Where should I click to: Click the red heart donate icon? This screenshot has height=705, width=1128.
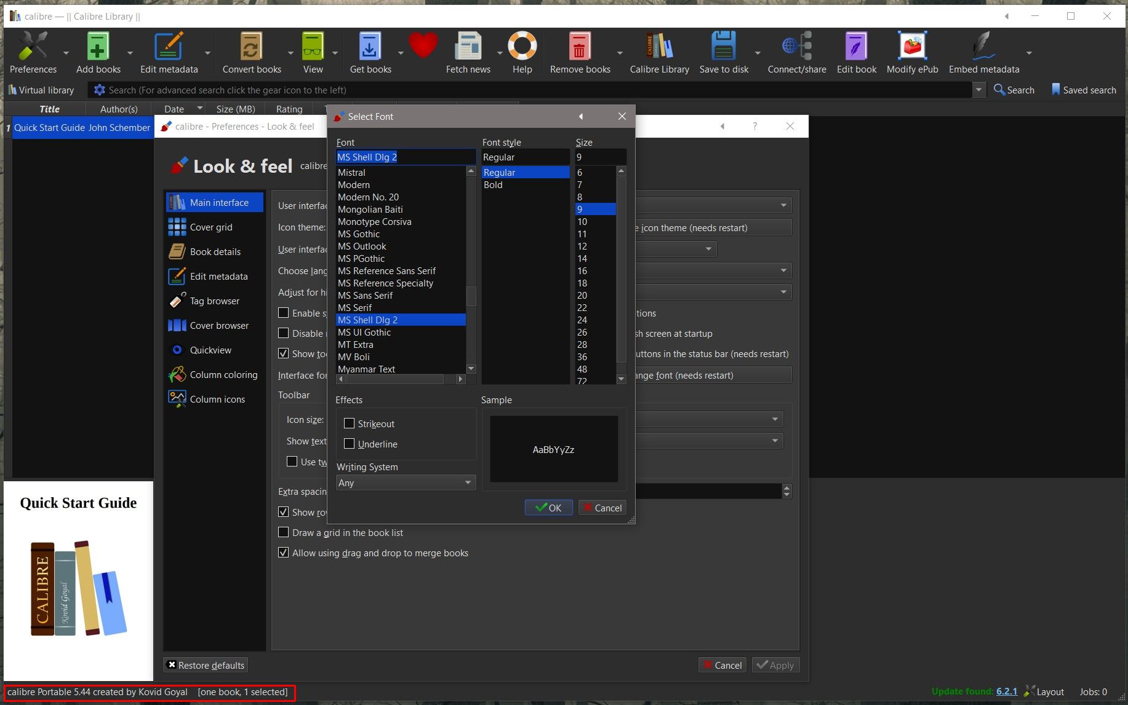[x=423, y=45]
